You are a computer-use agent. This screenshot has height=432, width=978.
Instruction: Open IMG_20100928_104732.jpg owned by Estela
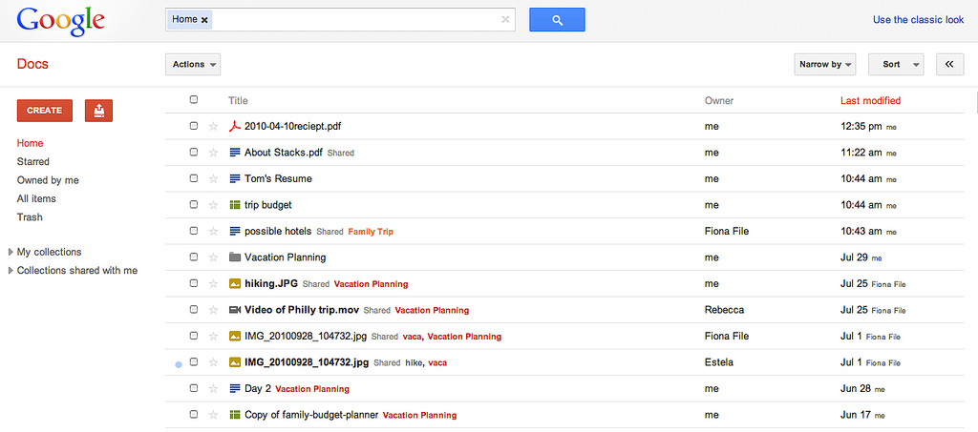(x=307, y=362)
